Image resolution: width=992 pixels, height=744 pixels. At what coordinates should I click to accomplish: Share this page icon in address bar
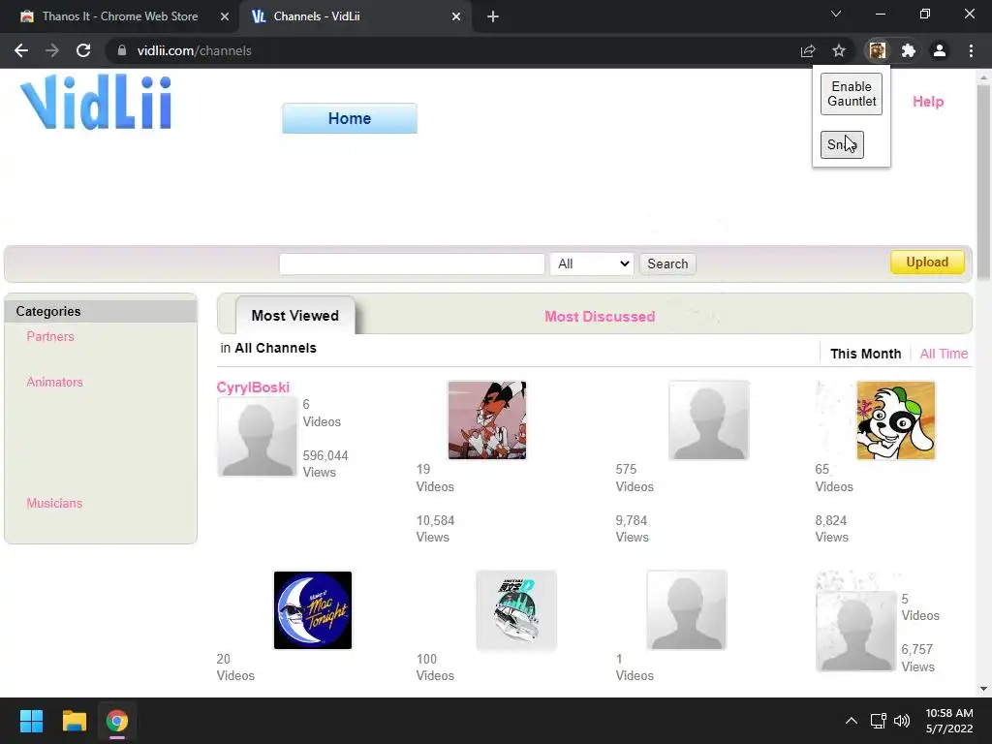pos(808,50)
